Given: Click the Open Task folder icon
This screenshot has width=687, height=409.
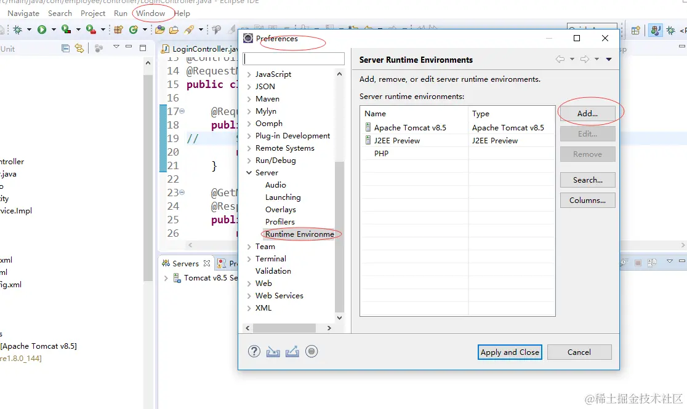Looking at the screenshot, I should 174,30.
